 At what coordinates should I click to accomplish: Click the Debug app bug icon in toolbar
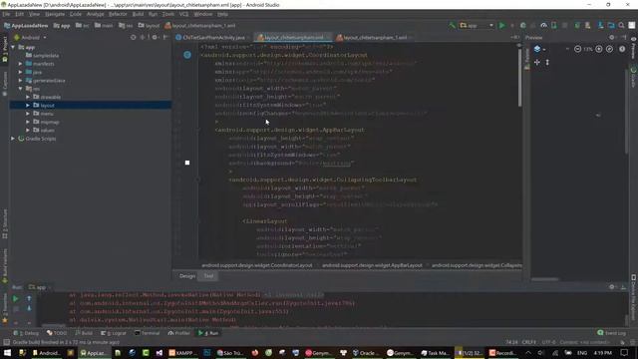[x=522, y=25]
